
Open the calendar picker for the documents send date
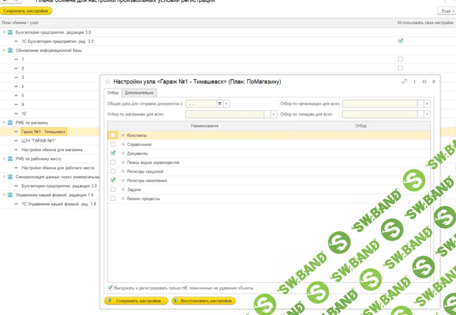[x=220, y=104]
